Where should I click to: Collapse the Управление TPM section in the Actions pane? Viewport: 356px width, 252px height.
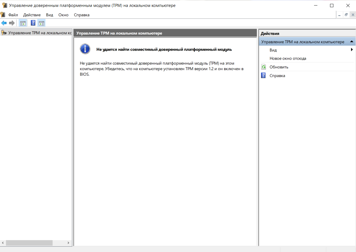(352, 42)
